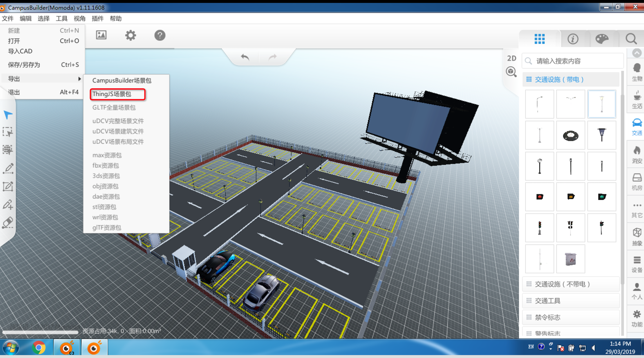The image size is (644, 358).
Task: Select the electrical box thumbnail
Action: click(571, 259)
